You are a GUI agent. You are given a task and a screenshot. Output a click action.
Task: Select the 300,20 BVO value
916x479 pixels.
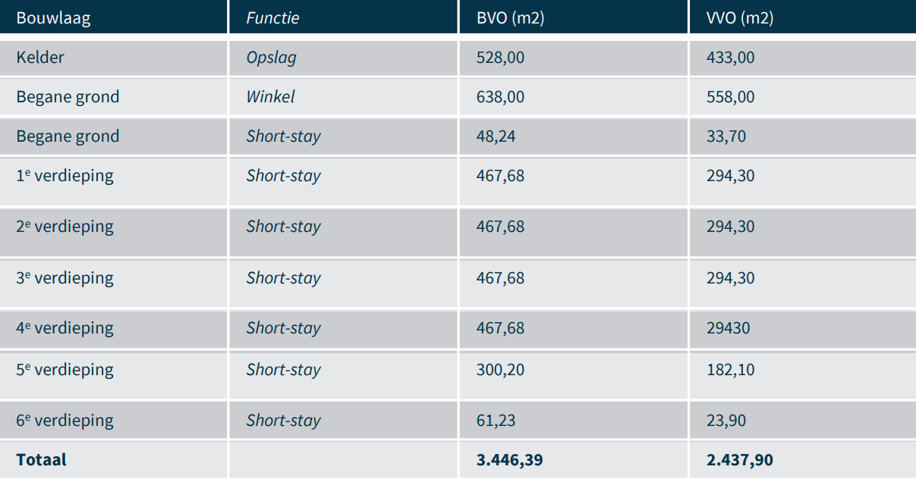point(500,370)
